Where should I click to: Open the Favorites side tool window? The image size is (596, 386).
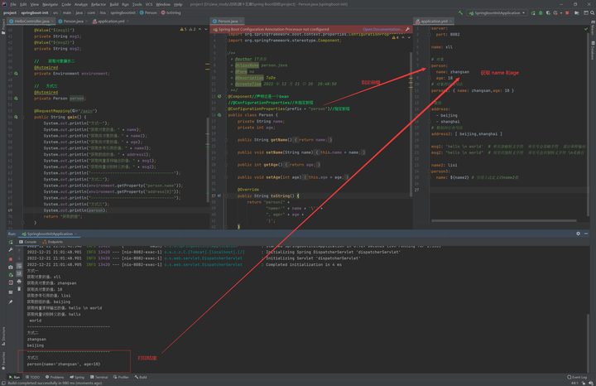(x=3, y=359)
